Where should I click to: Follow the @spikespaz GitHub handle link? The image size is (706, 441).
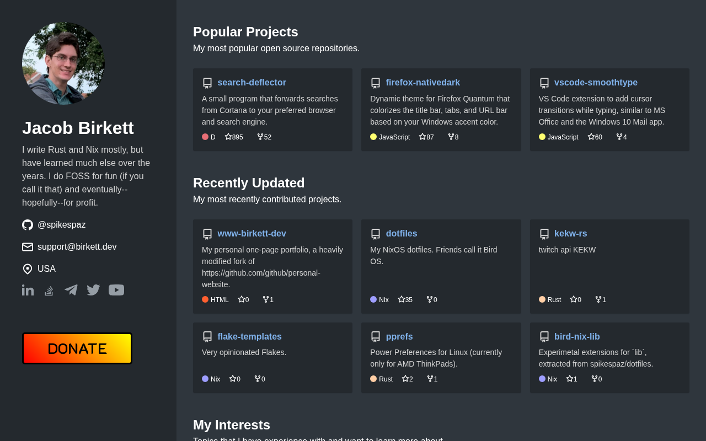coord(61,225)
